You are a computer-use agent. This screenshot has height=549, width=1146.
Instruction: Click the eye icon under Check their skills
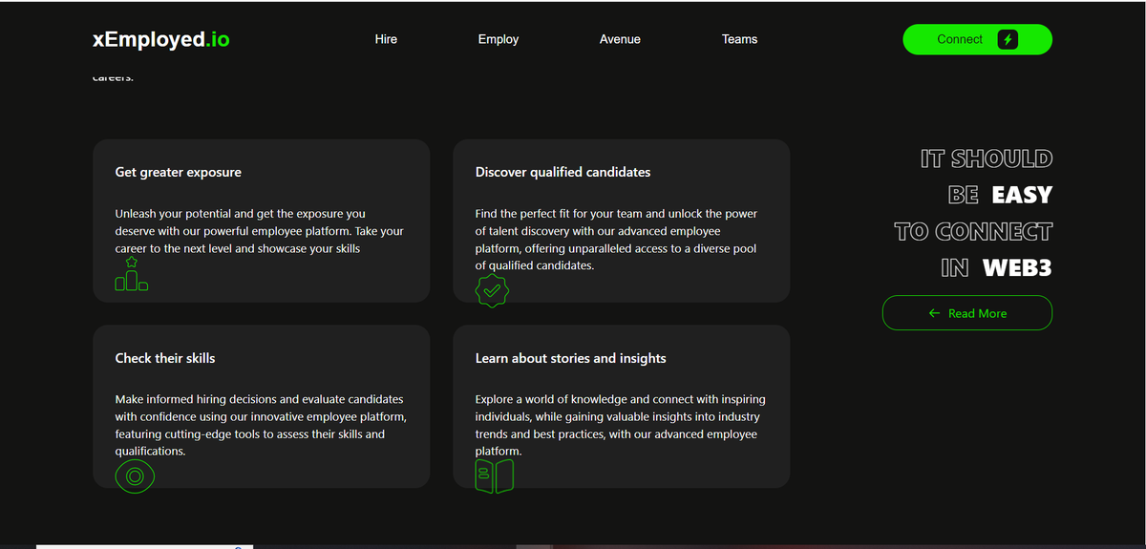pos(135,475)
